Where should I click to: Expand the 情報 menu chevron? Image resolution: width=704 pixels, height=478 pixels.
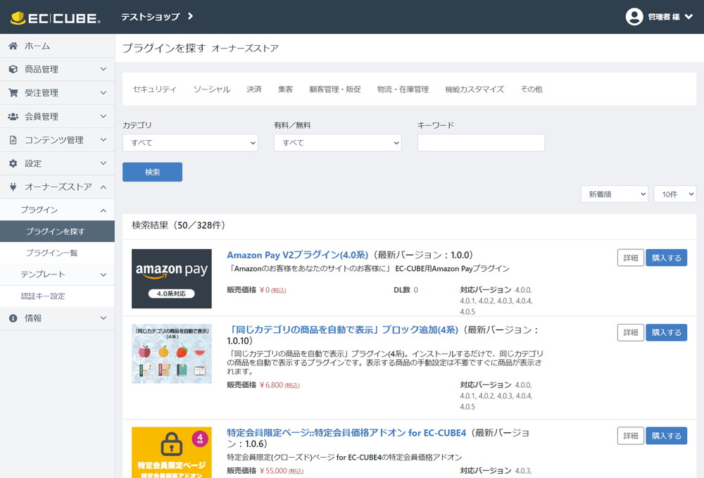point(103,317)
